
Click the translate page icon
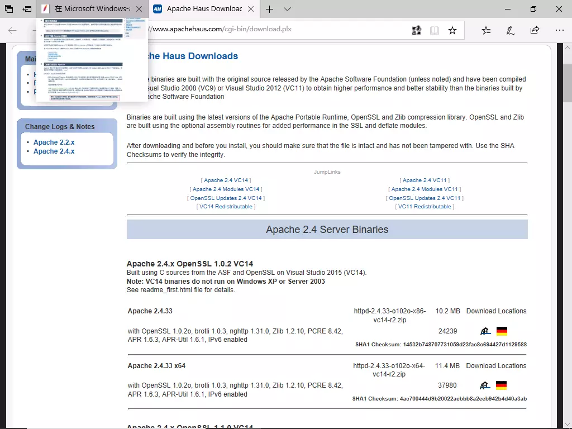pos(416,30)
